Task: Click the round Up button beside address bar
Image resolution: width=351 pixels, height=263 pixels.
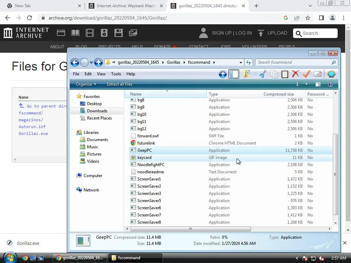Action: pos(98,62)
